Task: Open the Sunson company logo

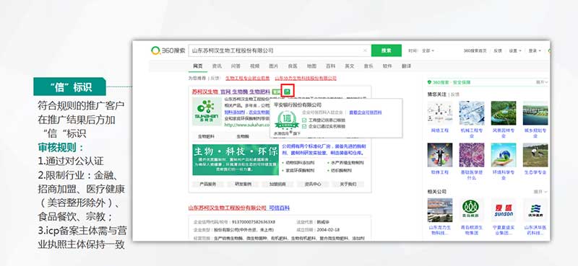Action: tap(503, 210)
